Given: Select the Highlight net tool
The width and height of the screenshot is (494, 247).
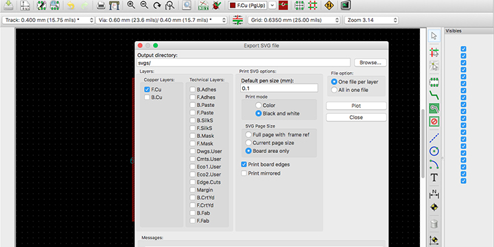Looking at the screenshot, I should click(434, 52).
